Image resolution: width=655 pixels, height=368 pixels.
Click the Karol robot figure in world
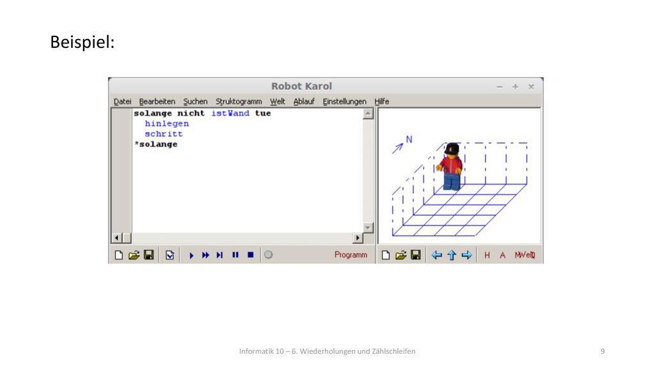(x=450, y=167)
